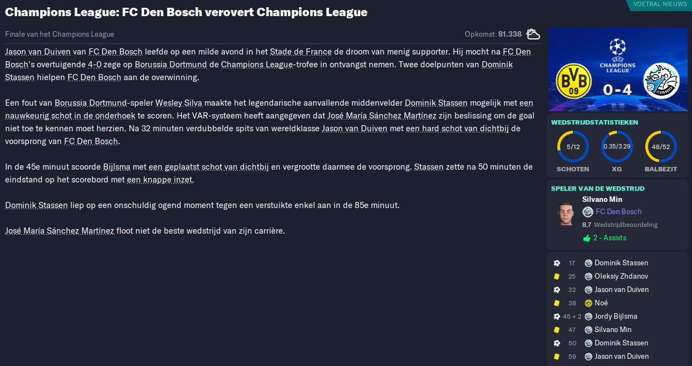Click the green thumbs-up assists icon
Image resolution: width=692 pixels, height=366 pixels.
[x=586, y=238]
